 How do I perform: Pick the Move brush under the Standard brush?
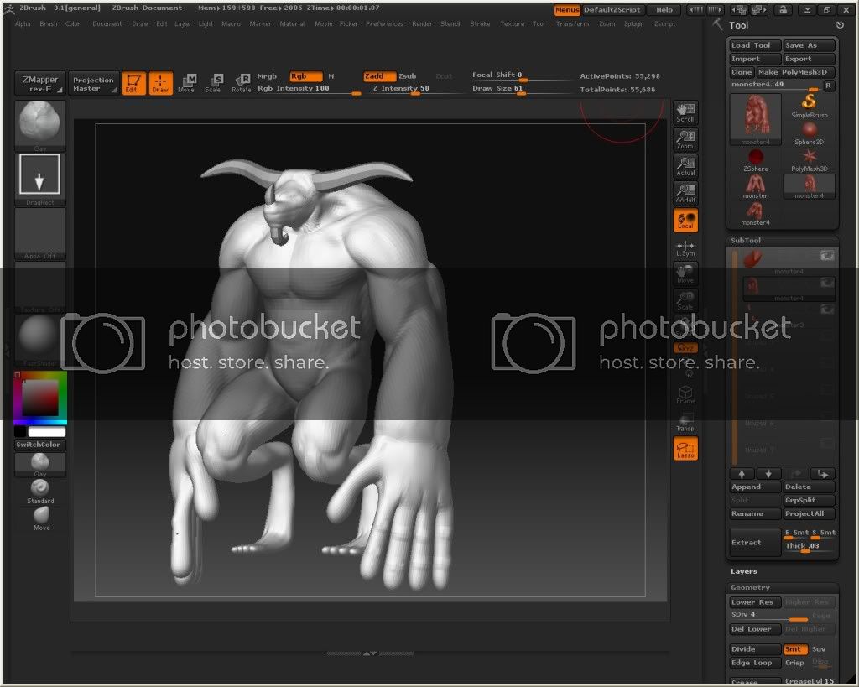pos(41,518)
